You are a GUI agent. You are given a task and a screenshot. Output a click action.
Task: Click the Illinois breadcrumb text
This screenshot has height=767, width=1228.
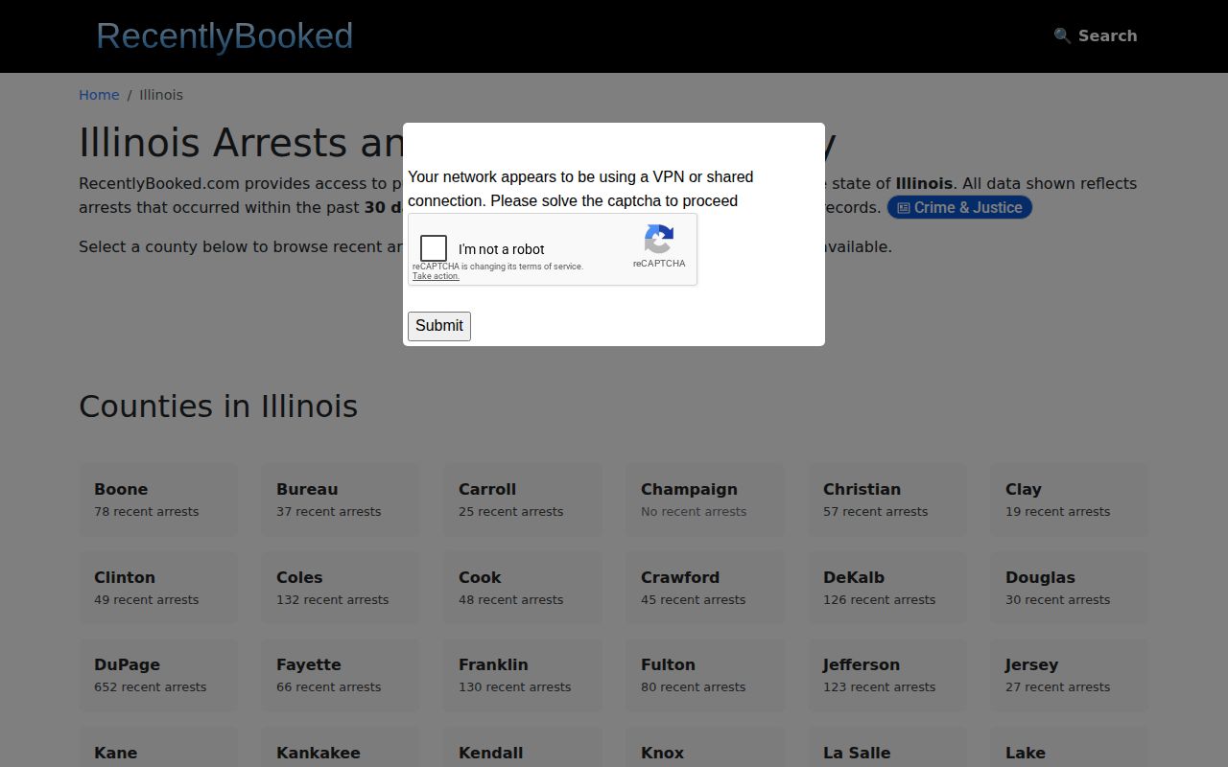[161, 95]
